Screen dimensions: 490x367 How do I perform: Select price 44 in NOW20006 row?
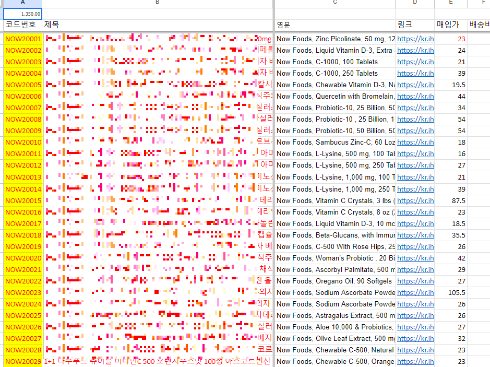click(x=451, y=96)
